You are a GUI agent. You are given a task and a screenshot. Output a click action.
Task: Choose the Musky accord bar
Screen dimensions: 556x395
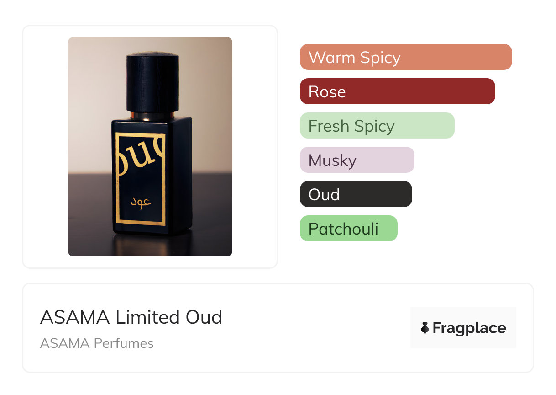(x=357, y=160)
